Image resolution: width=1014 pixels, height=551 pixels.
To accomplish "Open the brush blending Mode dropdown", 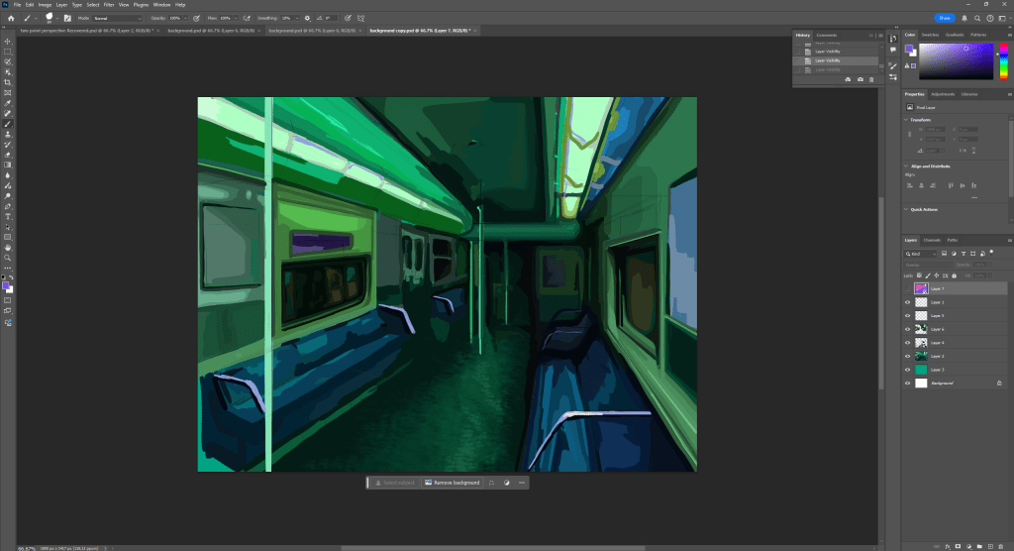I will [x=117, y=18].
